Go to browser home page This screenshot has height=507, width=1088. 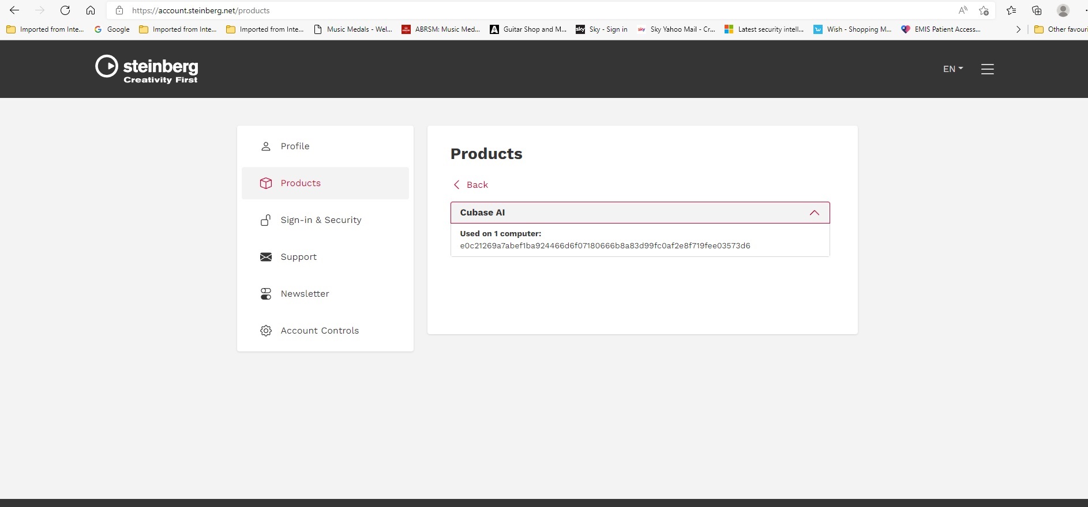91,10
